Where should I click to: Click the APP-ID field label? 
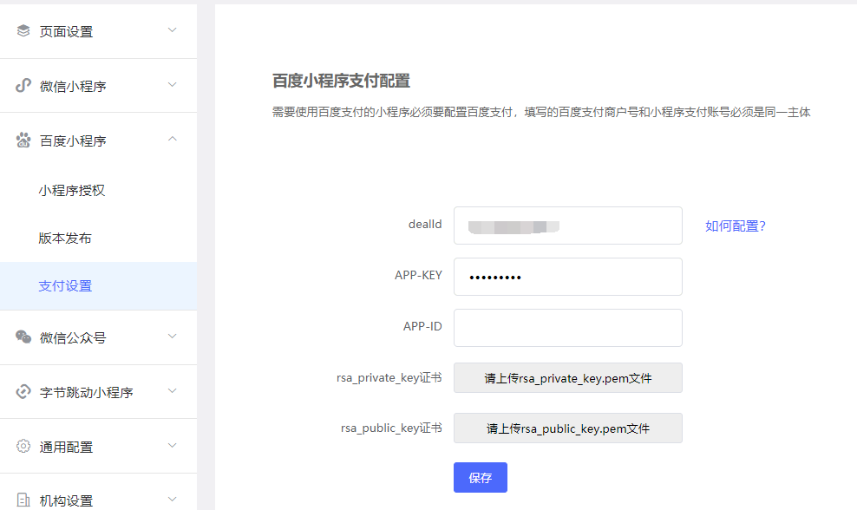pos(422,326)
